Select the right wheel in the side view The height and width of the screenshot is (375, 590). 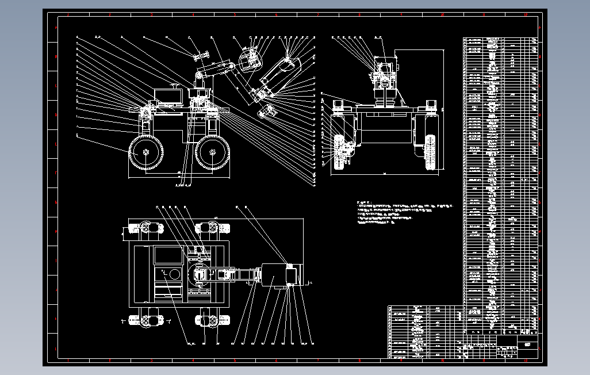point(212,153)
